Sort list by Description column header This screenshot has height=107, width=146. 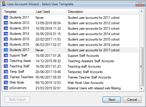pyautogui.click(x=102, y=12)
